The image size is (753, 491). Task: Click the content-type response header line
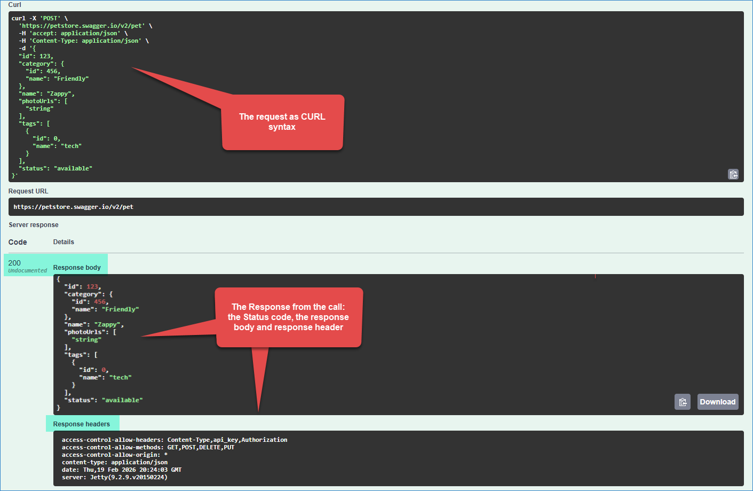(115, 463)
